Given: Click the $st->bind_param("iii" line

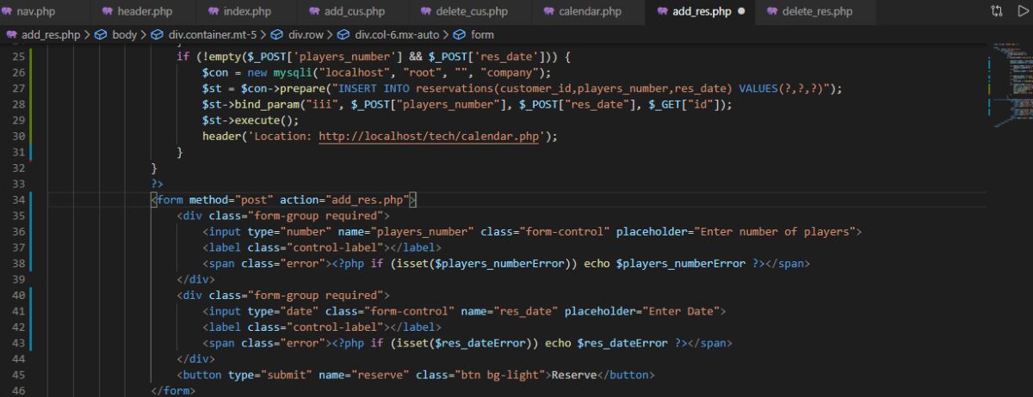Looking at the screenshot, I should pyautogui.click(x=467, y=104).
